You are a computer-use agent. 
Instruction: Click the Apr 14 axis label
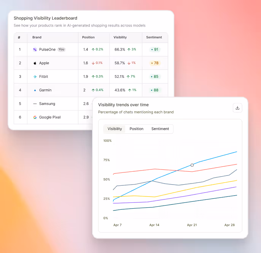[x=154, y=225]
